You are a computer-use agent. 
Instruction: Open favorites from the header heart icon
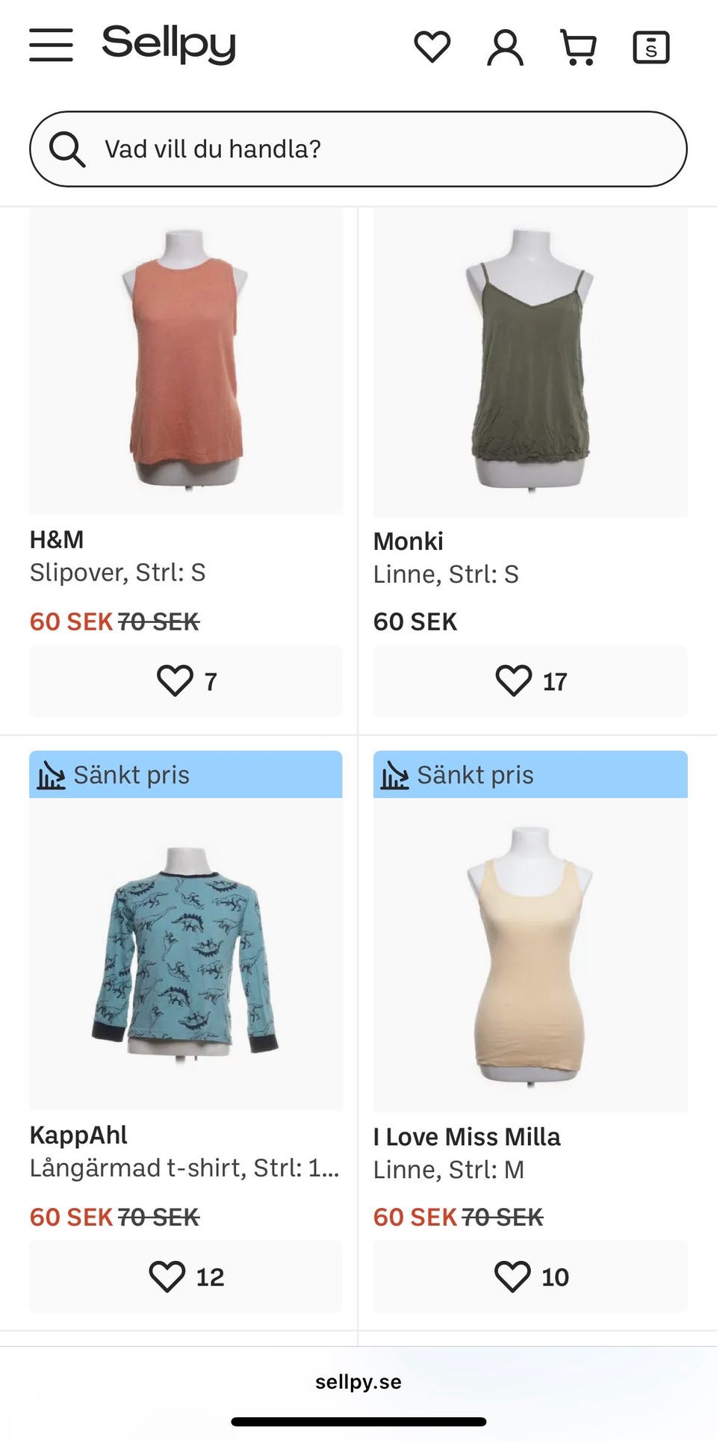point(432,47)
